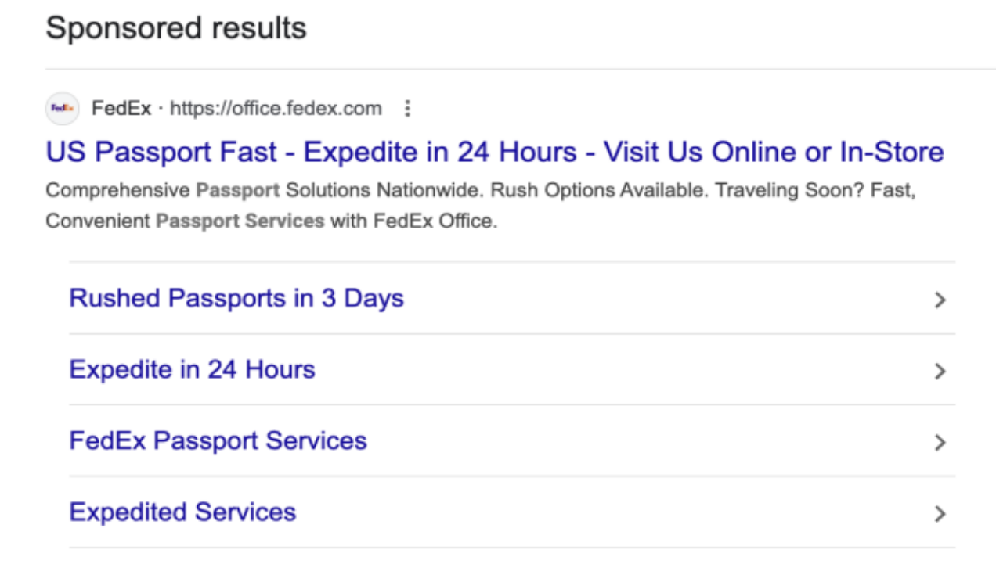This screenshot has height=582, width=996.
Task: Click chevron beside Expedited Services
Action: click(940, 514)
